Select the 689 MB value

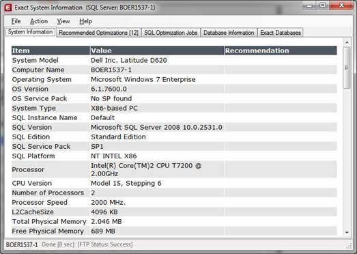(x=103, y=231)
